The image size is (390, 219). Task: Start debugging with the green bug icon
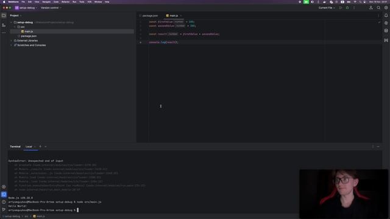pyautogui.click(x=347, y=8)
